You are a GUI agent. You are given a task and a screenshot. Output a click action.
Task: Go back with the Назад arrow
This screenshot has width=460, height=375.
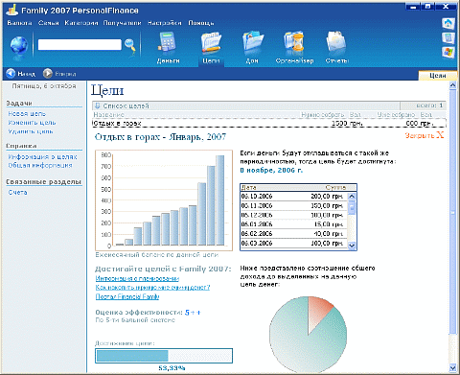pos(11,74)
